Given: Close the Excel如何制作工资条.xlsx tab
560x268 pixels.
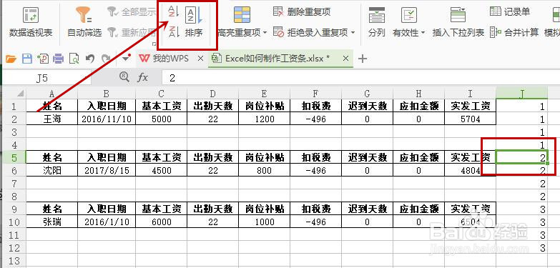Looking at the screenshot, I should pos(345,59).
